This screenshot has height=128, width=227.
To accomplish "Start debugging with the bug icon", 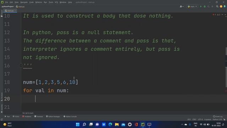I will (205, 6).
